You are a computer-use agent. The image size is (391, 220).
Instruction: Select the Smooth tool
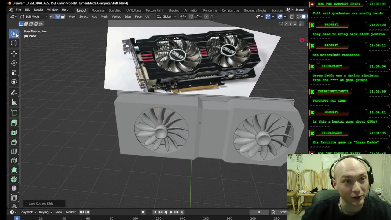(x=14, y=189)
